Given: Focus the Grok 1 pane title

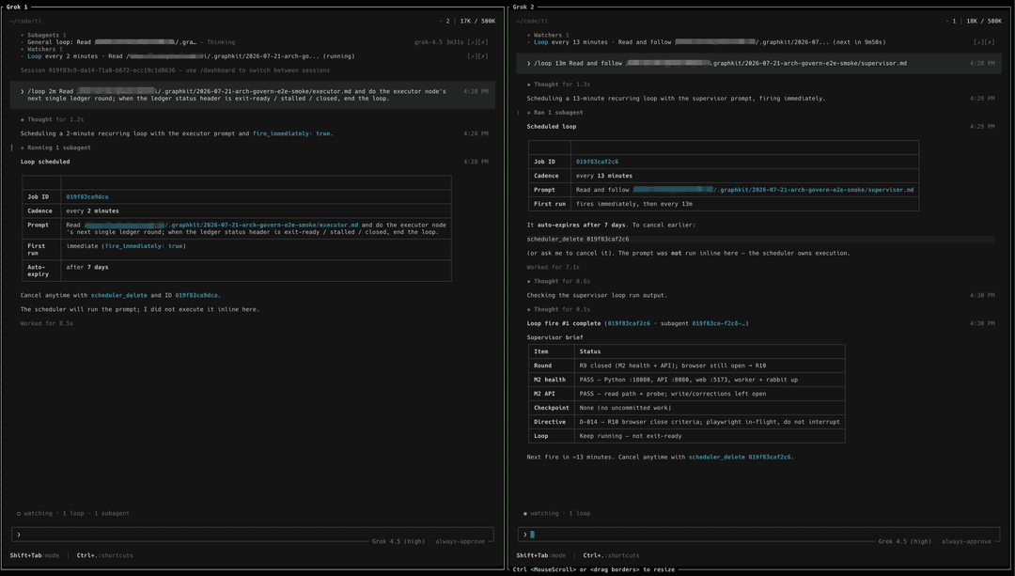Looking at the screenshot, I should [x=17, y=8].
